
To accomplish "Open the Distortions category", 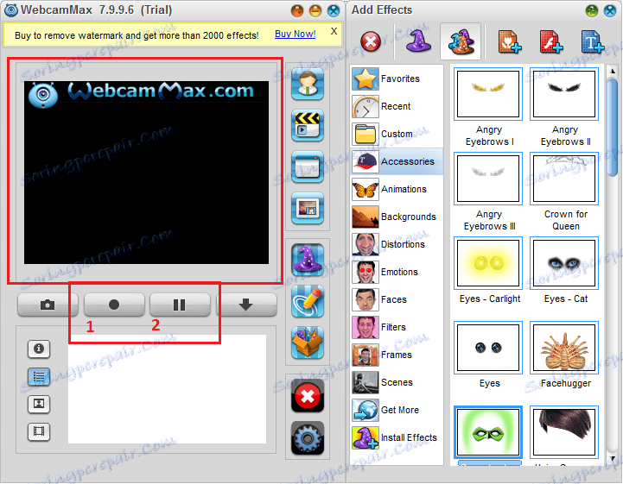I will tap(397, 244).
